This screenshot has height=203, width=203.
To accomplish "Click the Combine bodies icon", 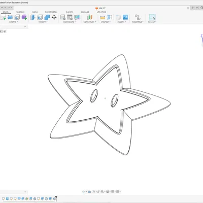I will click(x=47, y=17).
